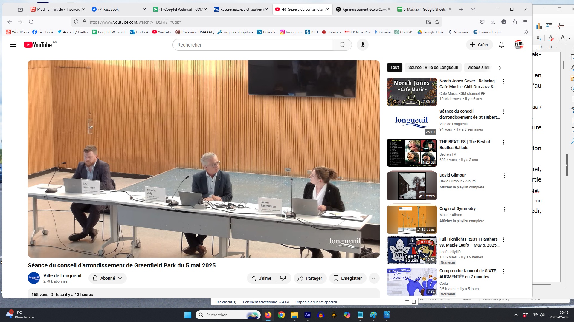Click the Windows Start button
This screenshot has width=574, height=322.
click(x=188, y=315)
